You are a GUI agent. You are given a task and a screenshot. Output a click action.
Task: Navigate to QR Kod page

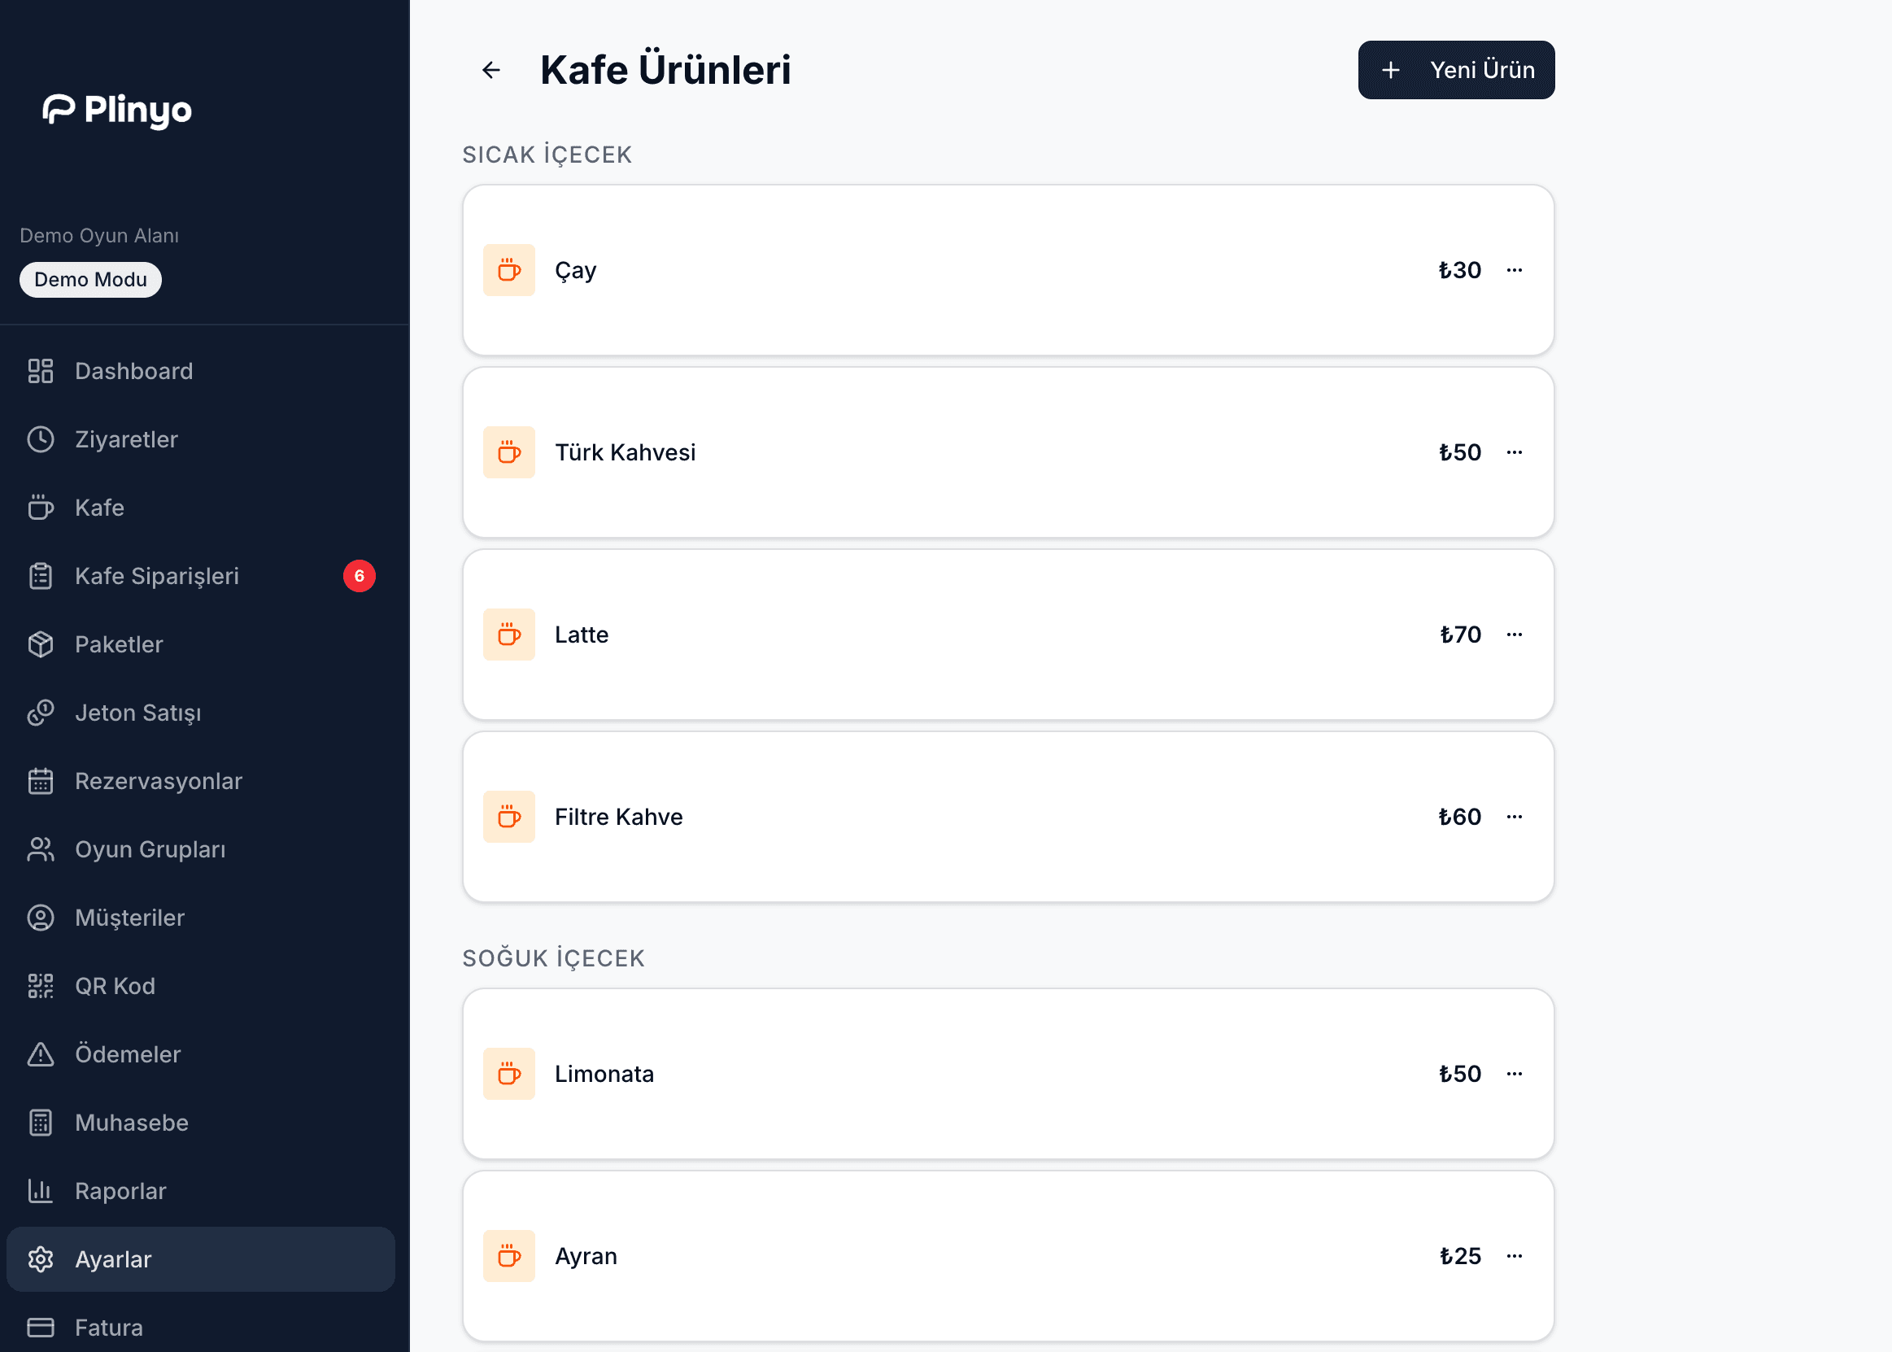coord(115,986)
